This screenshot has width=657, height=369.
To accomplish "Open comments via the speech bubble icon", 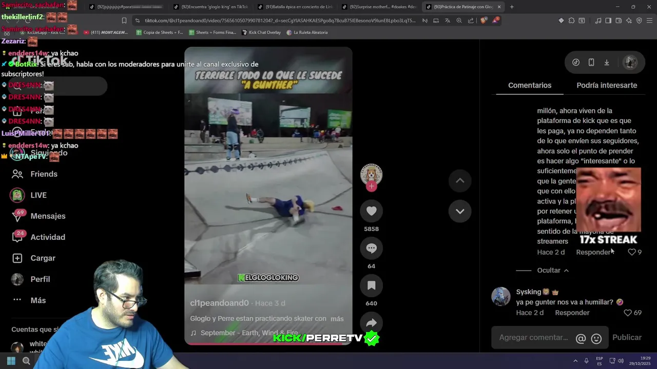I will coord(372,249).
